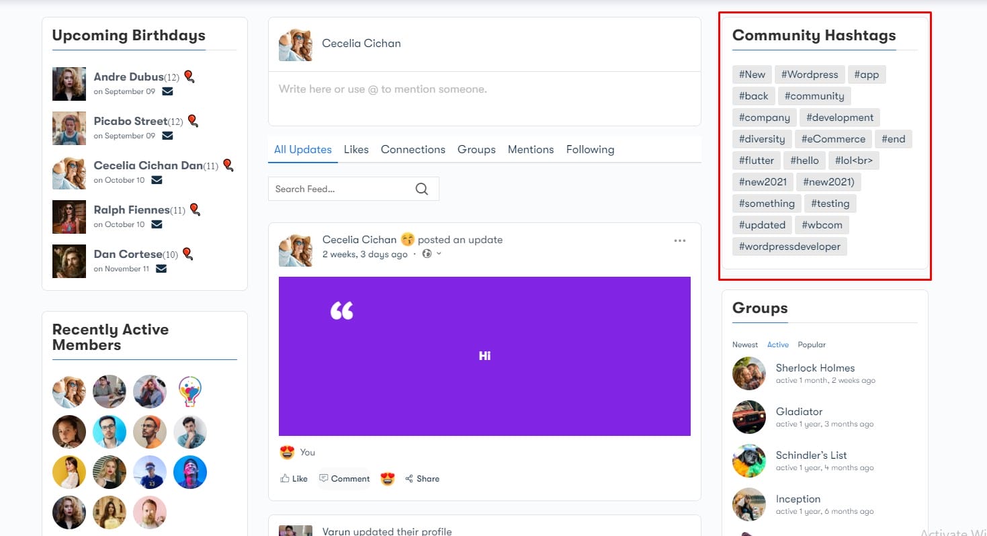The height and width of the screenshot is (536, 987).
Task: Switch to the Likes tab
Action: pos(356,150)
